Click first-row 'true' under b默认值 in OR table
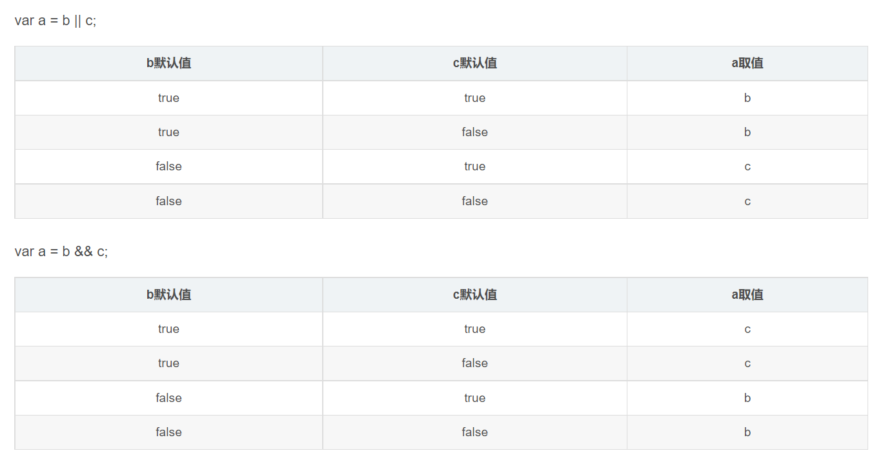874x462 pixels. click(x=168, y=98)
